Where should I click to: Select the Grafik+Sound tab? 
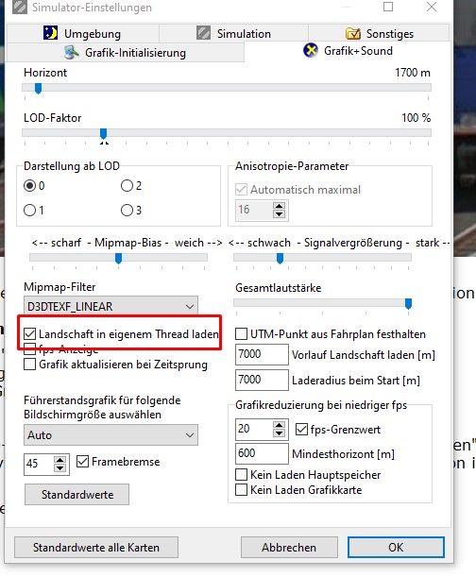click(348, 51)
